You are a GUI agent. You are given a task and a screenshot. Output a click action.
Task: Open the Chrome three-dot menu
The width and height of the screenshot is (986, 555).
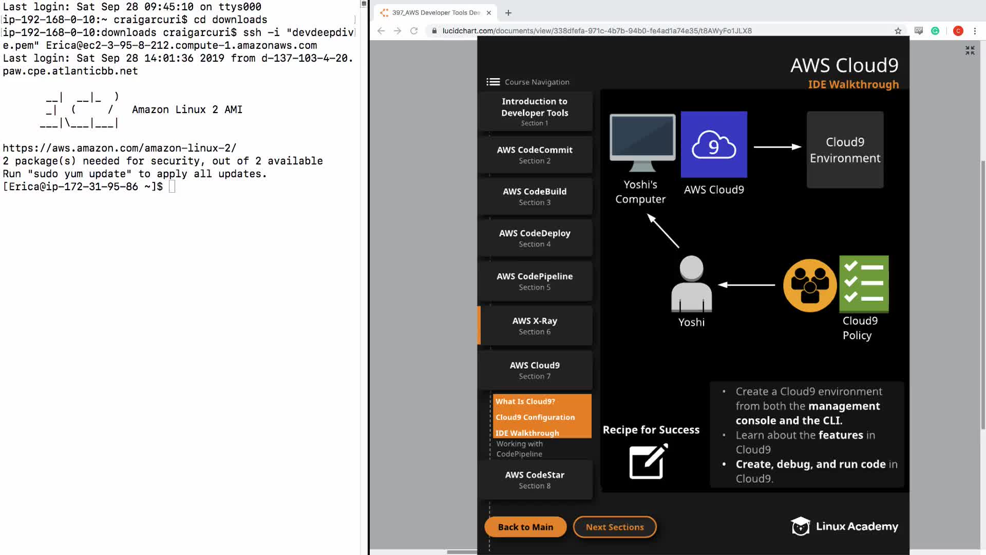point(975,31)
